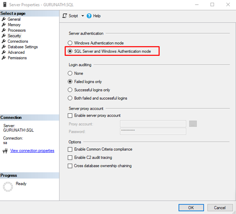Open the Connections page

(x=18, y=41)
